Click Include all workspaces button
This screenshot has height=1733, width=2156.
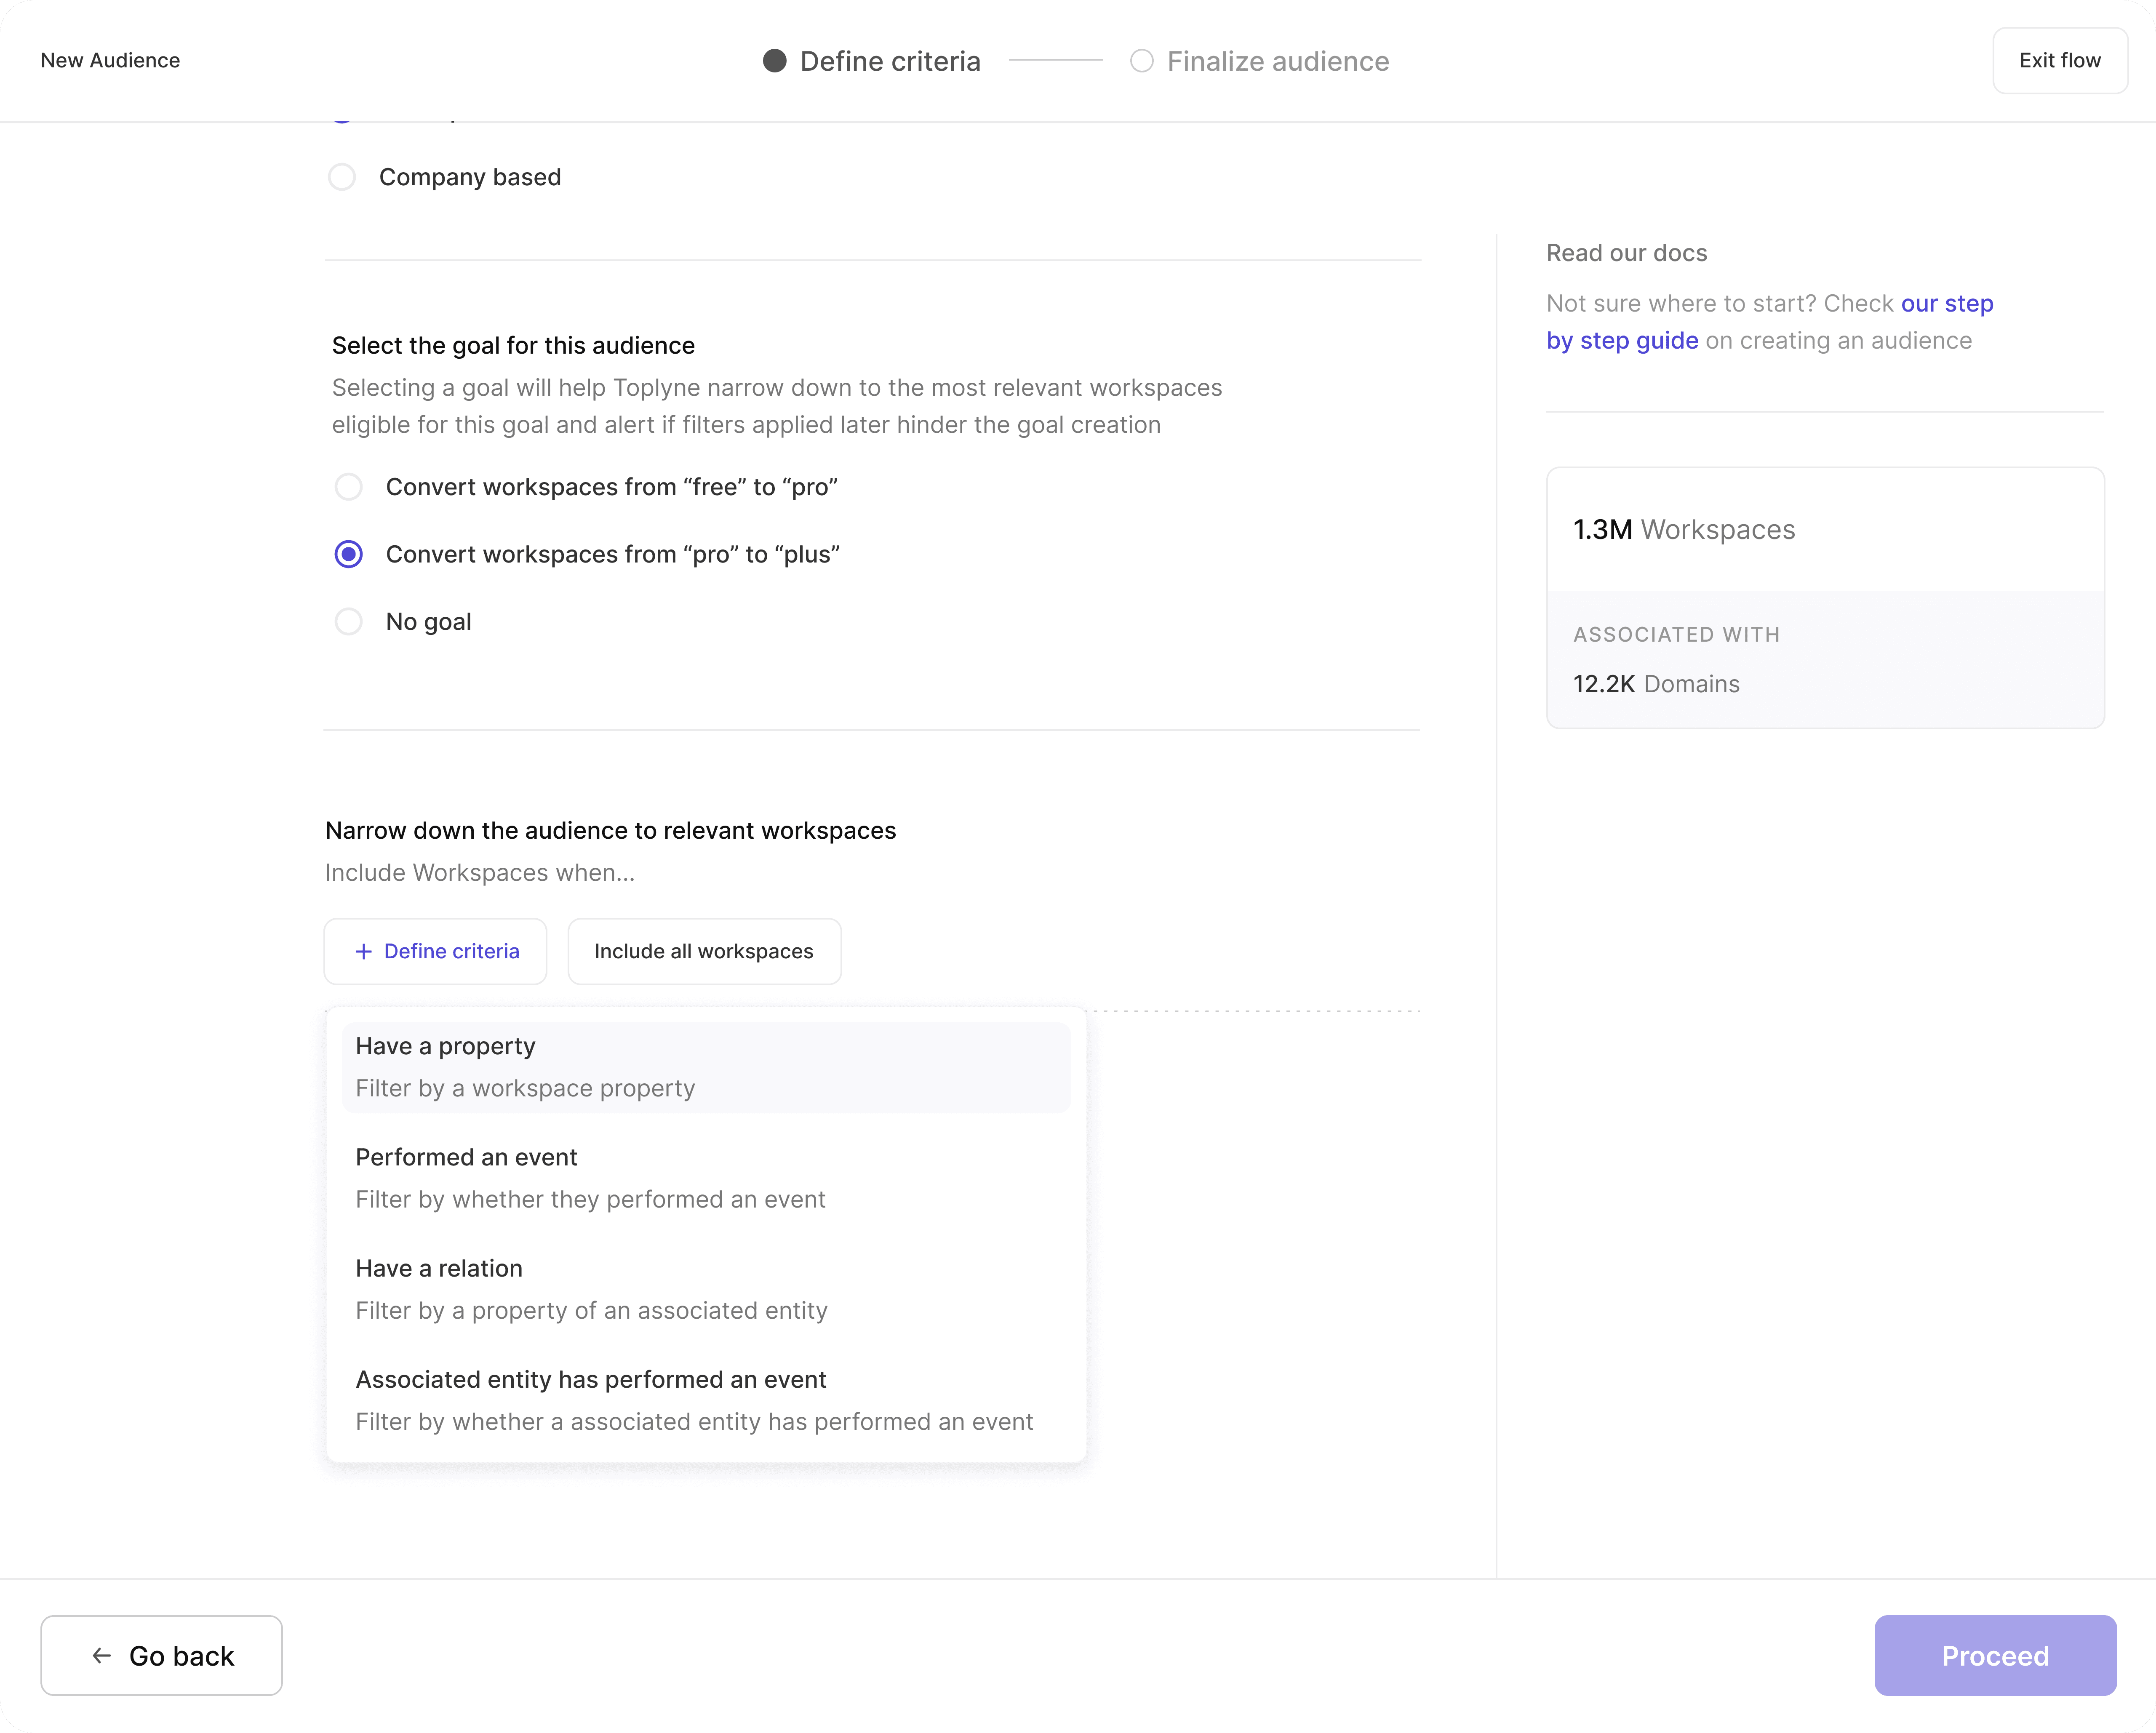[704, 951]
